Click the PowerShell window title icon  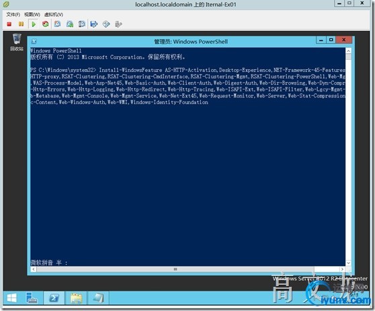coord(34,42)
